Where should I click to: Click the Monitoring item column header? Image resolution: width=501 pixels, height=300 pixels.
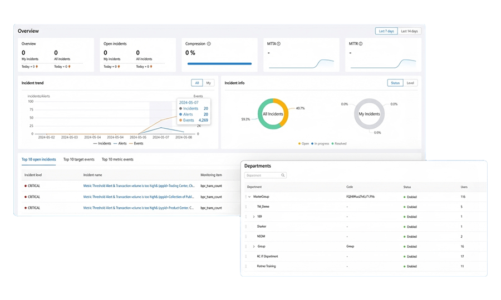(x=211, y=175)
